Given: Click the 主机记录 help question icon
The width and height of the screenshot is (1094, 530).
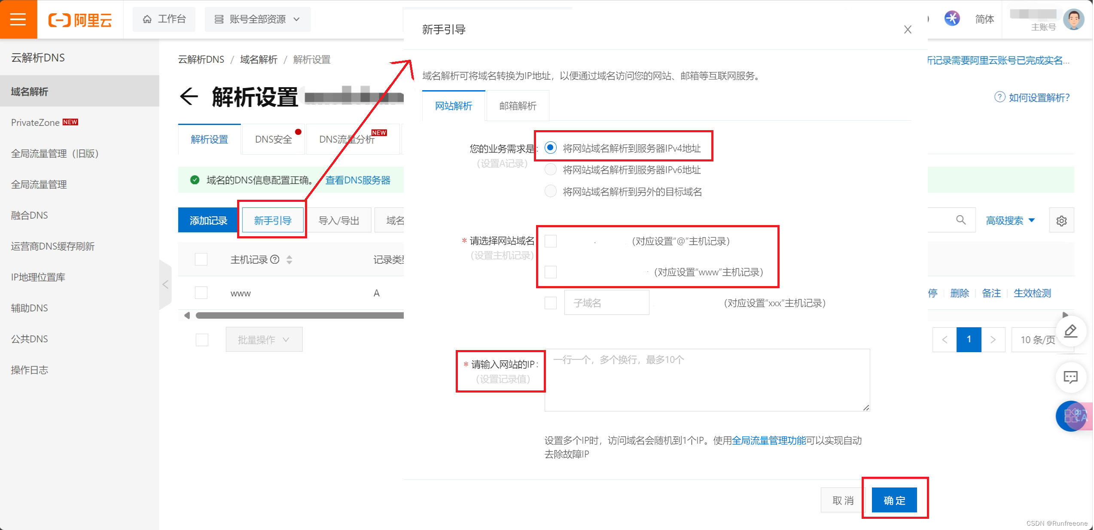Looking at the screenshot, I should tap(275, 259).
